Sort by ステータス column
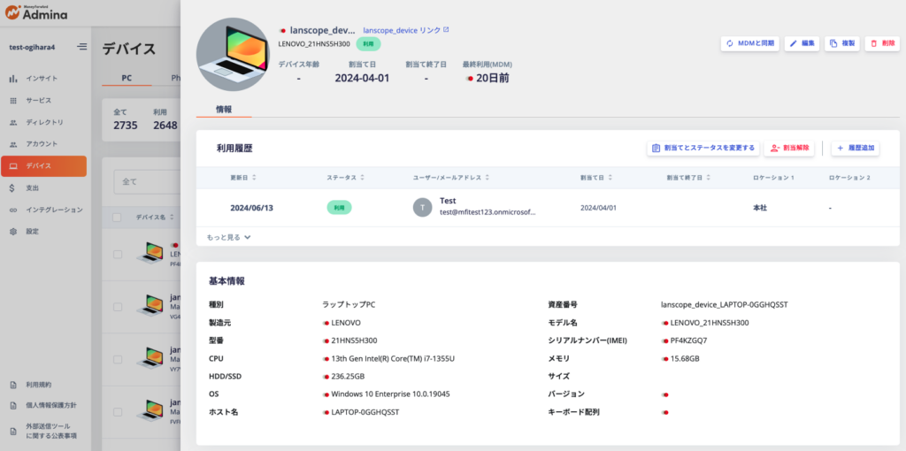 click(x=346, y=178)
